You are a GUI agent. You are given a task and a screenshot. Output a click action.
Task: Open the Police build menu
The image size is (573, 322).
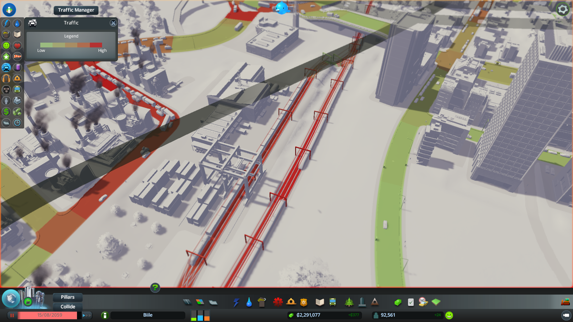pos(304,302)
